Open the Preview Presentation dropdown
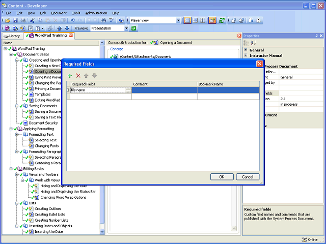Screen dimensions: 326x244 point(126,28)
